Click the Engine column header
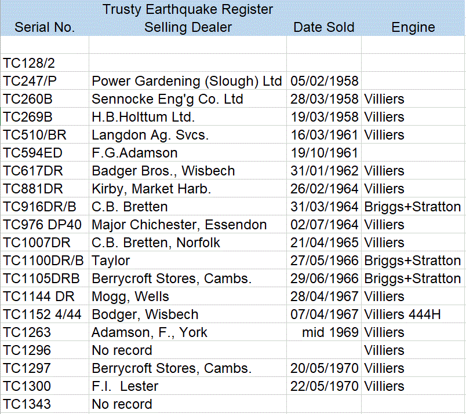This screenshot has width=466, height=414. tap(413, 27)
